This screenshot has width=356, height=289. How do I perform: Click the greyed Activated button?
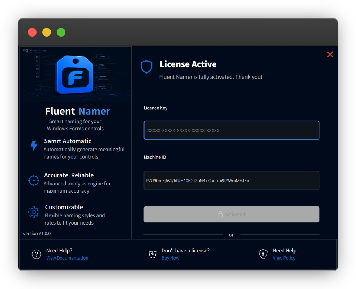pos(231,214)
